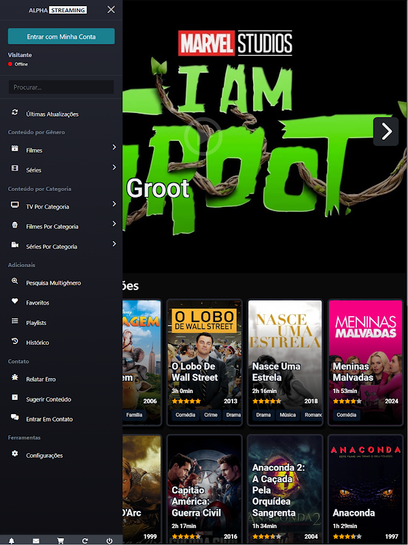Viewport: 408px width, 545px height.
Task: Select the Crime genre tag
Action: (211, 415)
